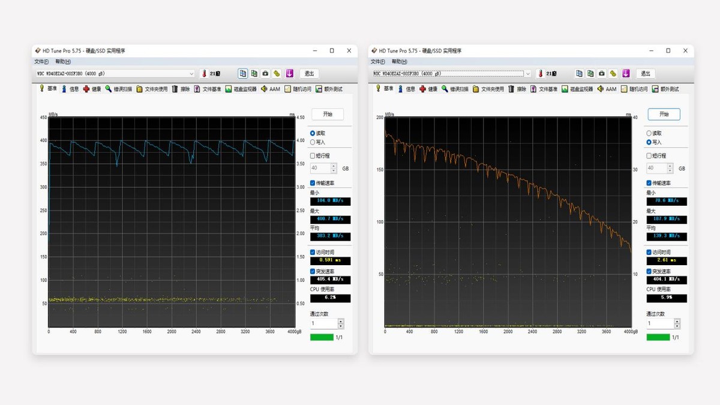Click the copy-text icon in left window toolbar
This screenshot has height=405, width=720.
(x=243, y=73)
